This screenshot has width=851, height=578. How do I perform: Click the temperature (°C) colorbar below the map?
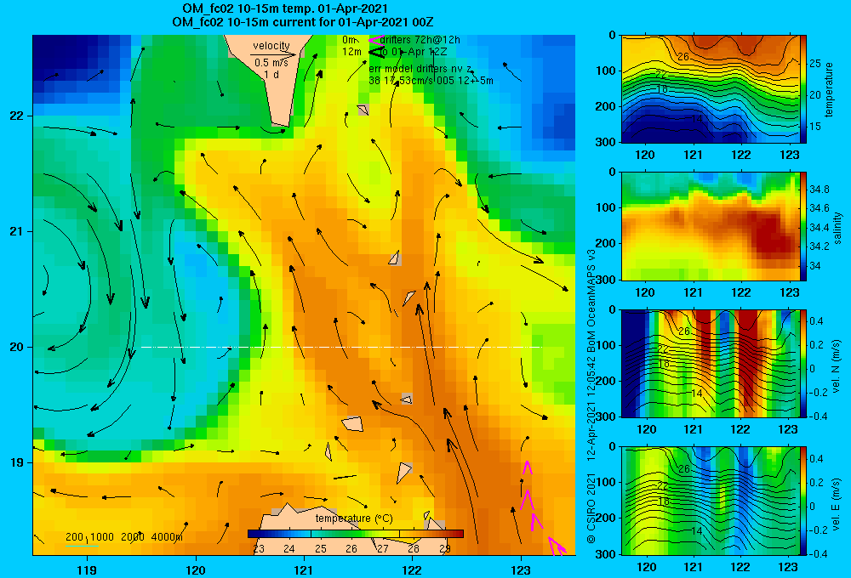356,534
